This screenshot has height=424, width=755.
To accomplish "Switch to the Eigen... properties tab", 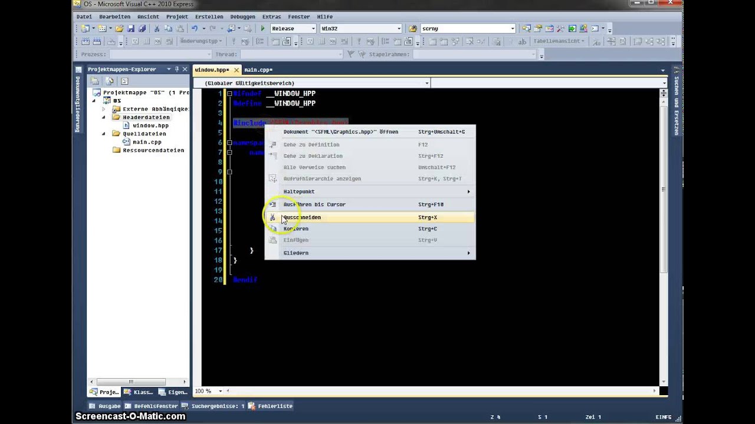I will (x=172, y=392).
